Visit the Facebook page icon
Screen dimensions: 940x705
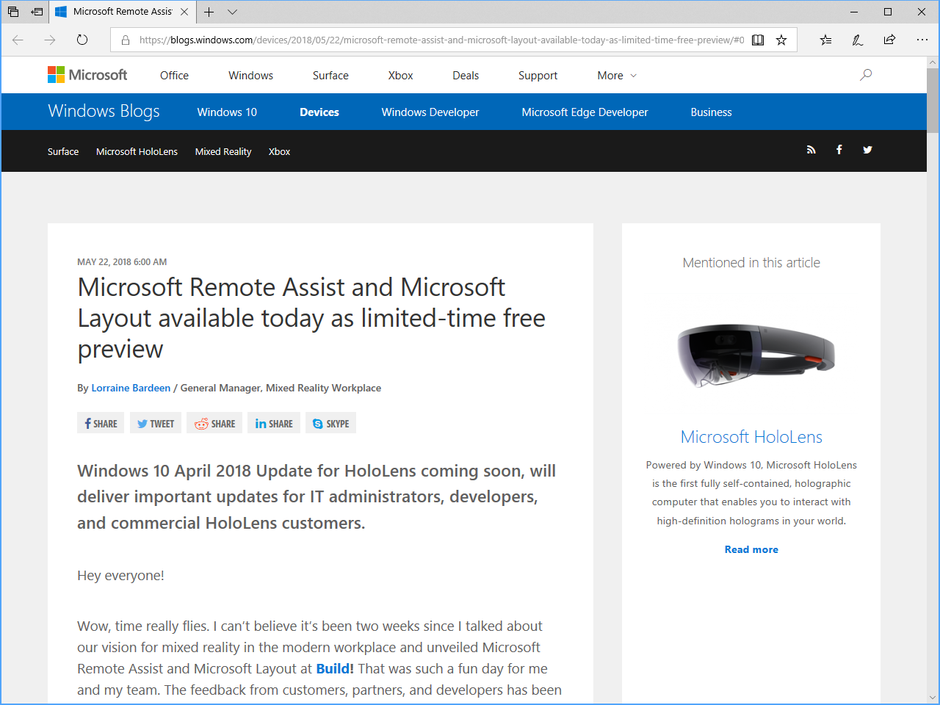tap(839, 150)
